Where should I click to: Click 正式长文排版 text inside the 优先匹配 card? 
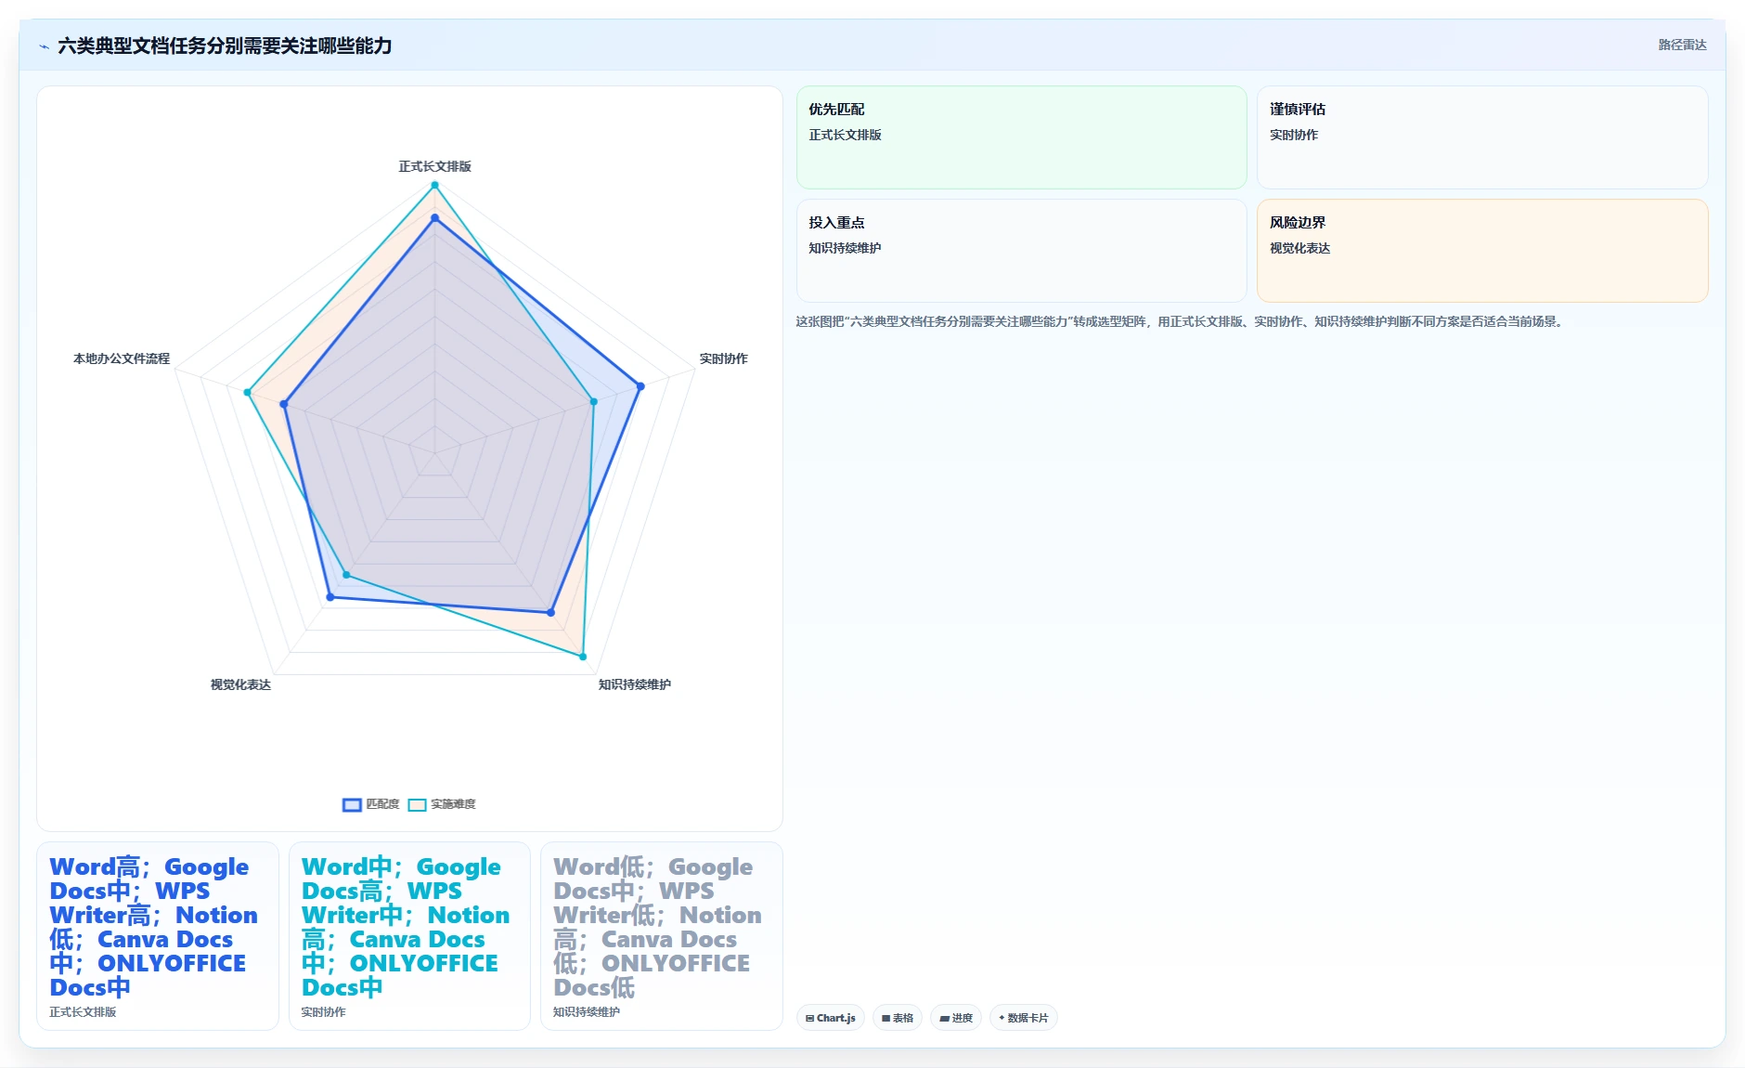(845, 135)
